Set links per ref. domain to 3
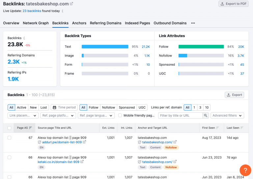Screen dimensions: 253x179 point(200,107)
